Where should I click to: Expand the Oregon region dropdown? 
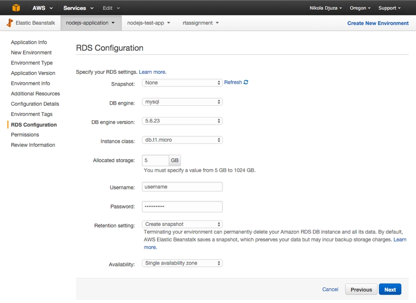[x=360, y=8]
